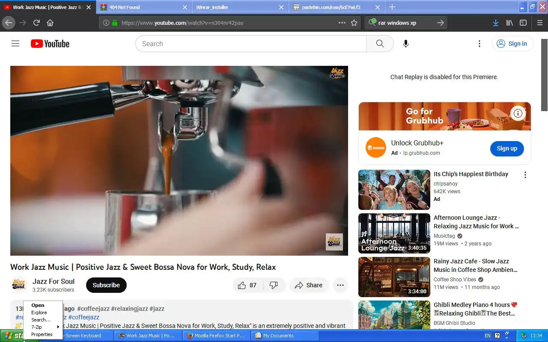Open the Ghibli Medley Piano video title
The height and width of the screenshot is (342, 548).
click(475, 309)
